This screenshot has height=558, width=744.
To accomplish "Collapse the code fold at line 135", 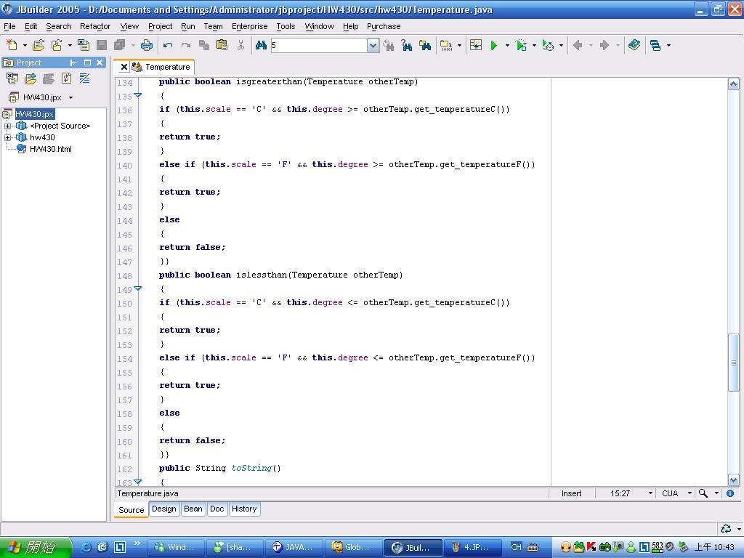I will click(137, 95).
